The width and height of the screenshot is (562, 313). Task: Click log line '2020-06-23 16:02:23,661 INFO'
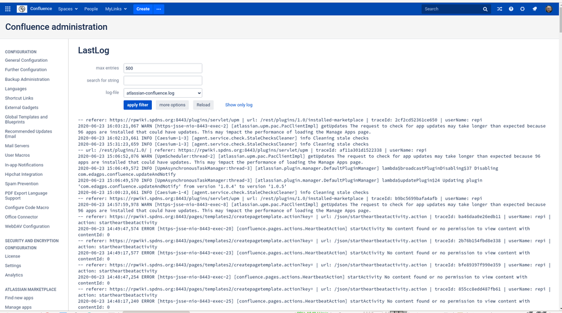tap(223, 138)
